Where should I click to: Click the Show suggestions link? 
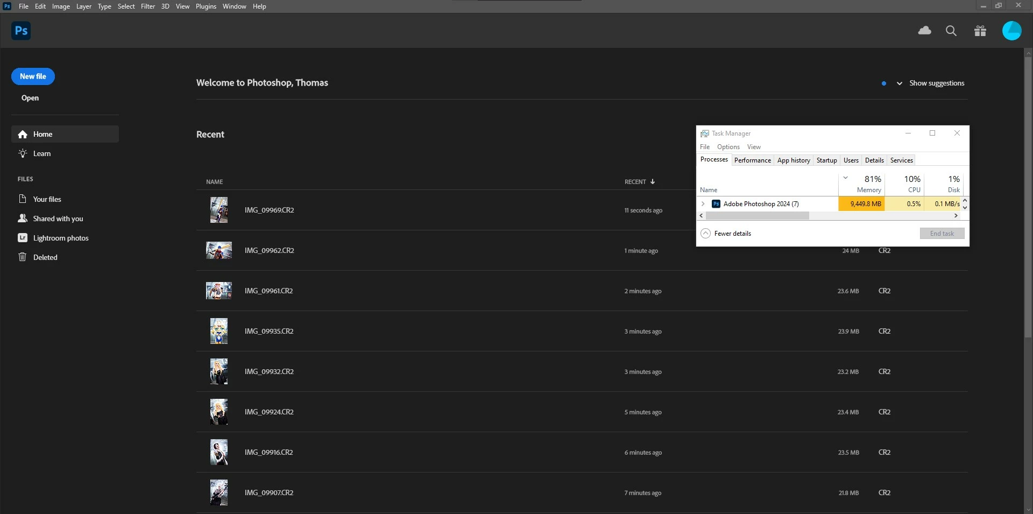click(x=937, y=83)
